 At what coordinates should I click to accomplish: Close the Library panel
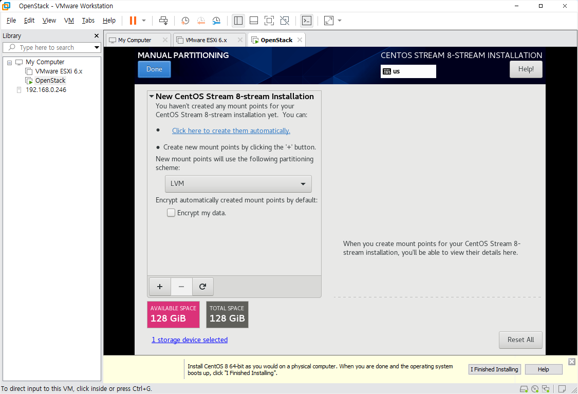(97, 36)
